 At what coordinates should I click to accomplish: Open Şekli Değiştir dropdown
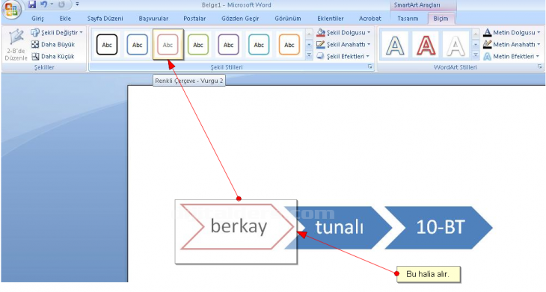coord(57,33)
